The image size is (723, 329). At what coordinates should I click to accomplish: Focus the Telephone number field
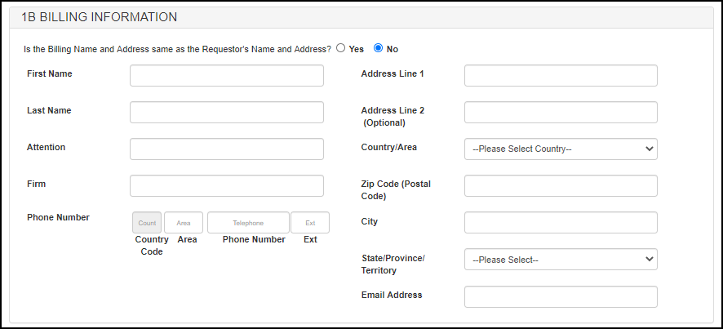pos(248,223)
